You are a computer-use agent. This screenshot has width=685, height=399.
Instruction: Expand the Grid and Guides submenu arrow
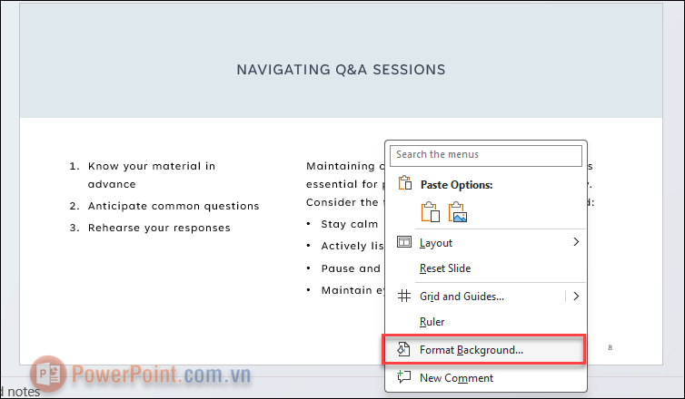pos(576,297)
